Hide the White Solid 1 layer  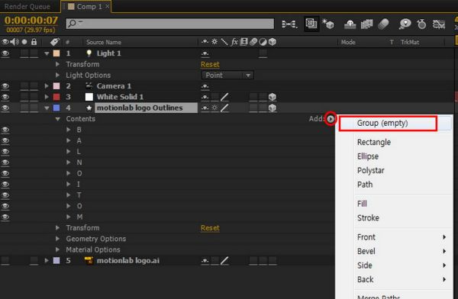[5, 97]
